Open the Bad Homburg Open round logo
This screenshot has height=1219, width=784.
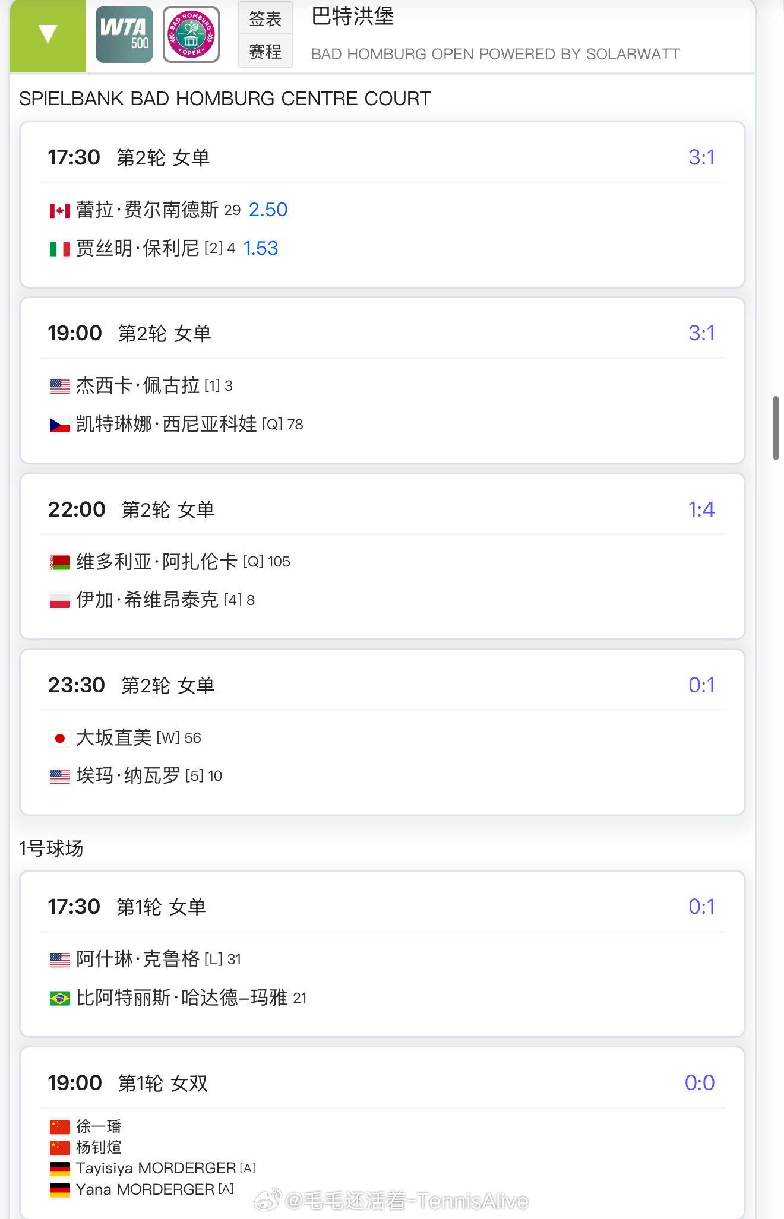click(191, 34)
